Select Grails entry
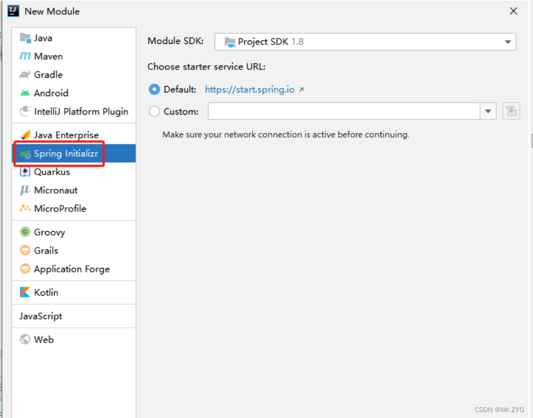This screenshot has width=533, height=418. tap(74, 250)
